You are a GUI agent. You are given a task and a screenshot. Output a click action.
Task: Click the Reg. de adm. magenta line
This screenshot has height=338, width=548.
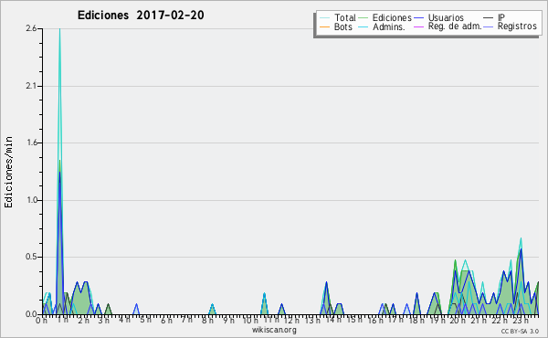click(418, 26)
